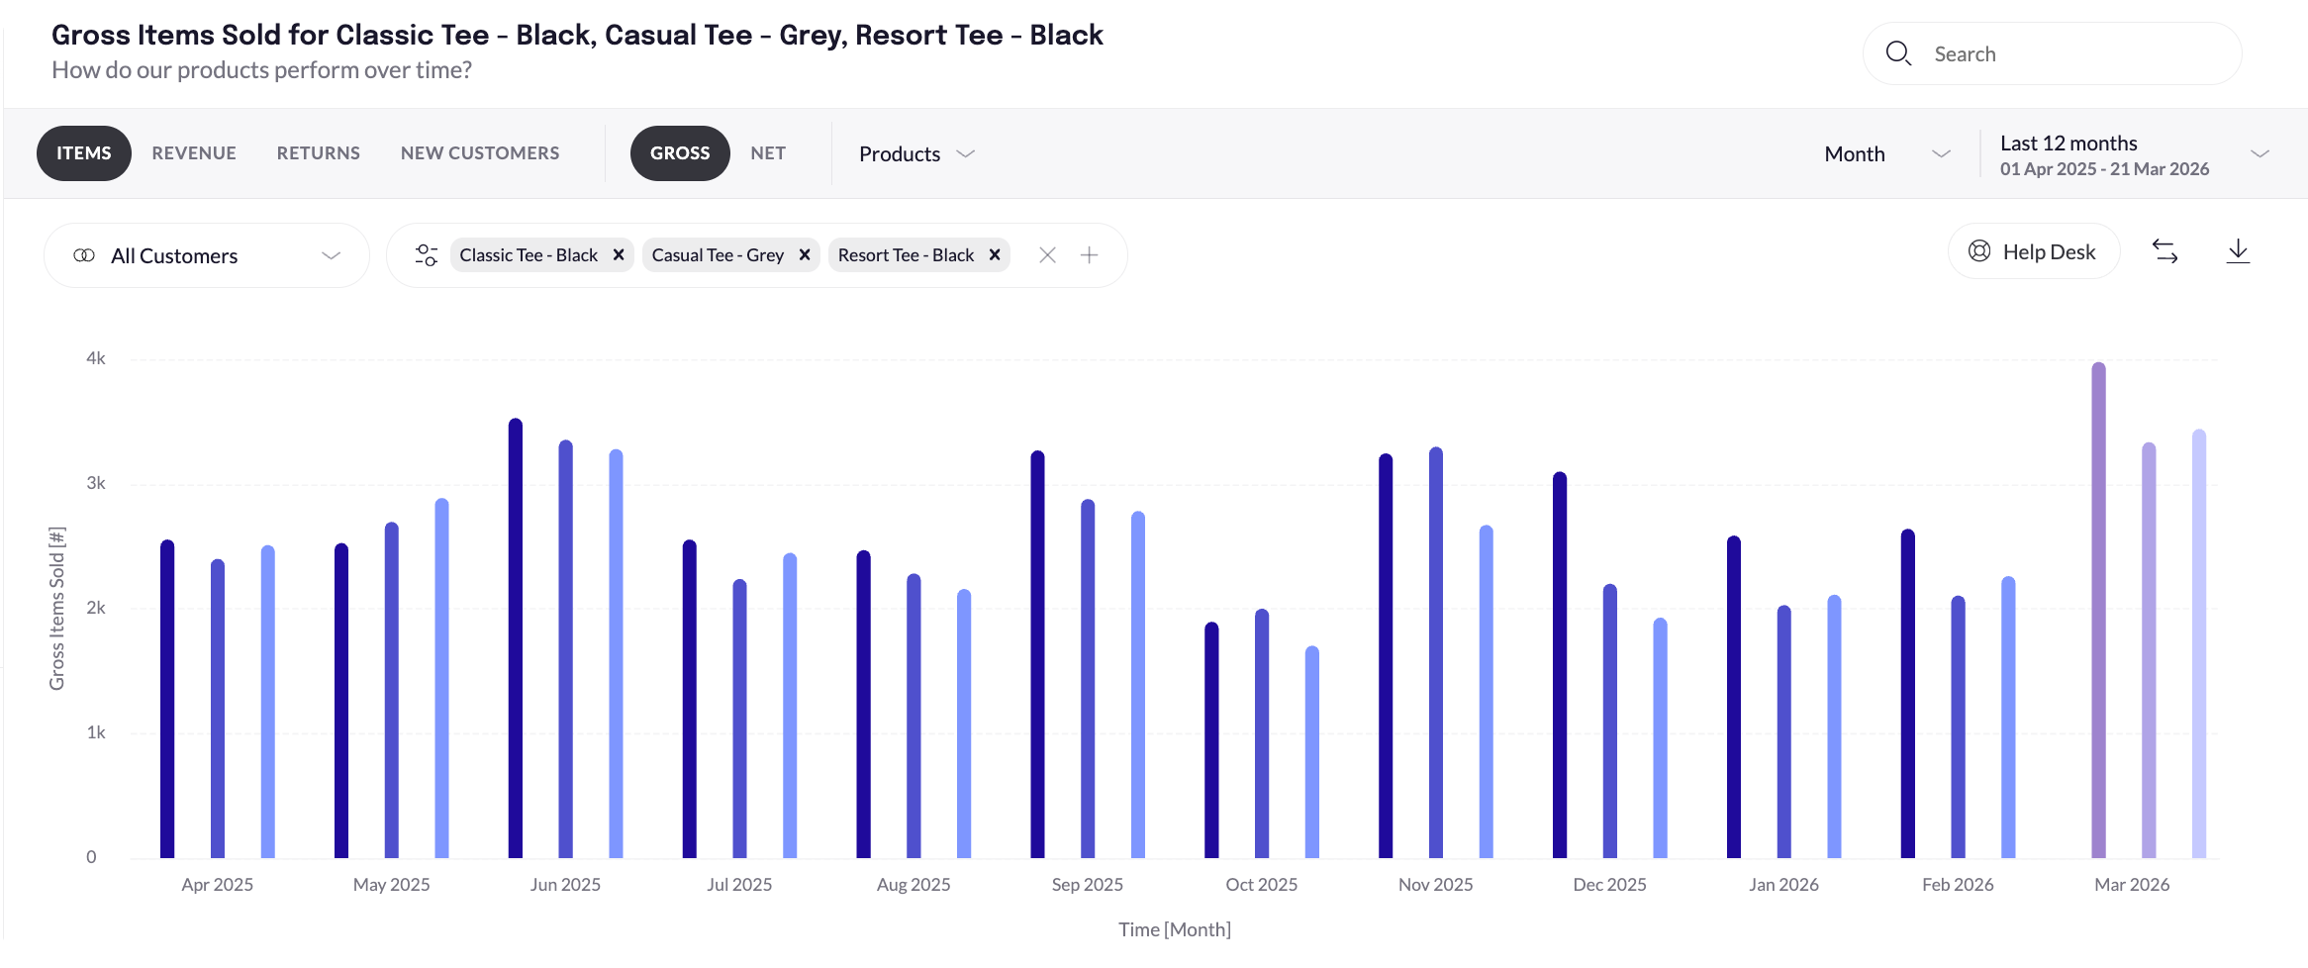Remove the Classic Tee - Black filter chip
Screen dimensions: 2308x968
coord(619,255)
